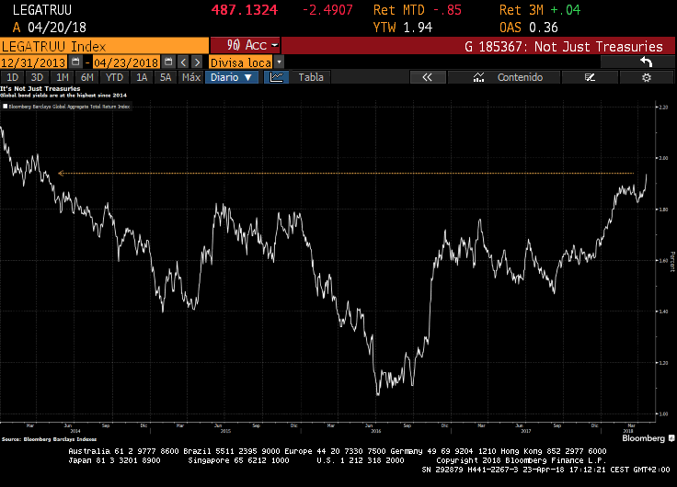Click the Bloomberg logo icon
Screen dimensions: 677x487
point(671,438)
